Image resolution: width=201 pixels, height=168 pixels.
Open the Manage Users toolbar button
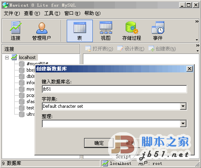coord(41,31)
